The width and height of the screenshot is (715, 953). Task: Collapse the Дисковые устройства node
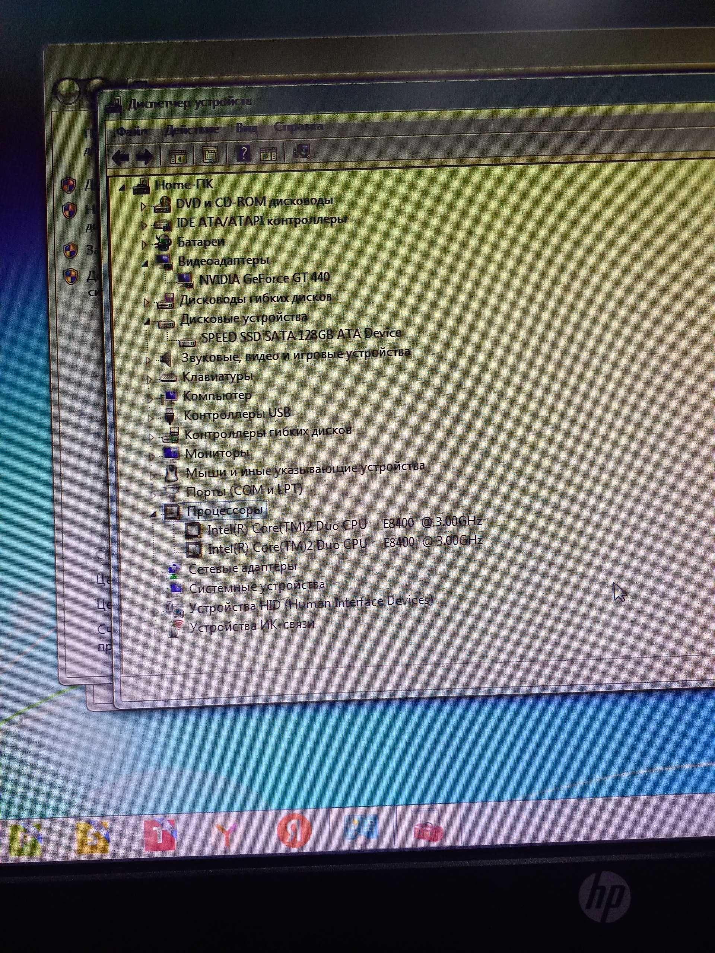click(x=147, y=321)
